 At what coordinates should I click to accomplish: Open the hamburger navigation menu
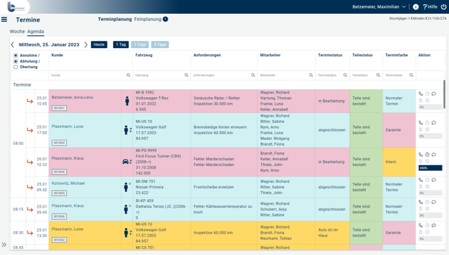(x=4, y=19)
